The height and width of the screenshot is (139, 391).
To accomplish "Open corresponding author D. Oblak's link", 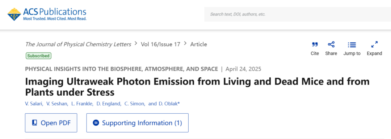I will pos(169,104).
